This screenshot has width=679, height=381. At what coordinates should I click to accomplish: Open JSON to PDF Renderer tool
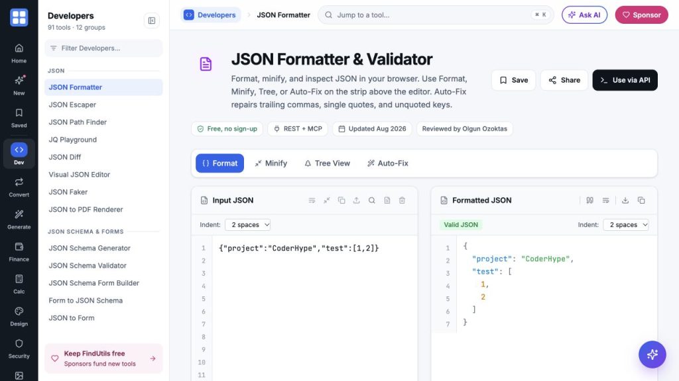point(103,210)
